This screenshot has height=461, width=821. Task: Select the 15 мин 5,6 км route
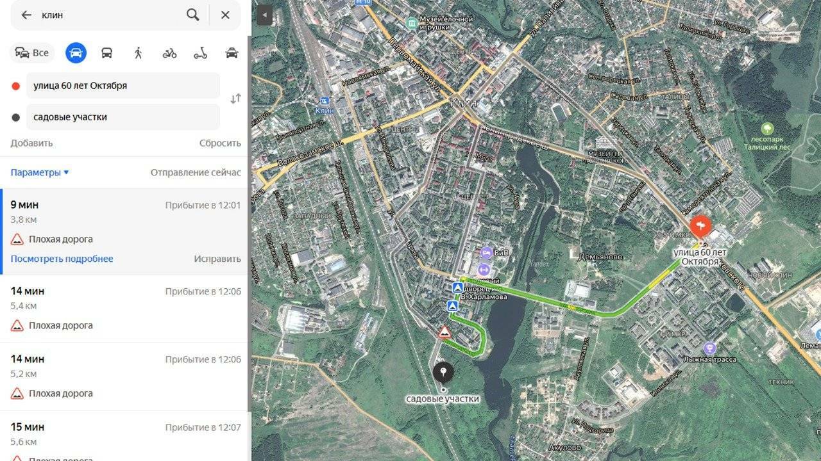(x=123, y=436)
